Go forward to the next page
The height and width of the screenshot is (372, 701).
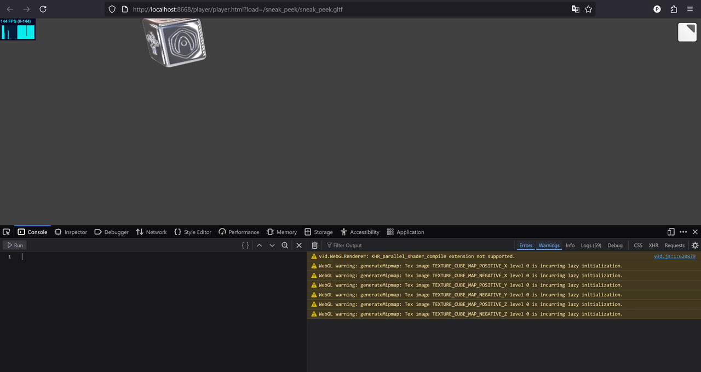click(x=26, y=9)
